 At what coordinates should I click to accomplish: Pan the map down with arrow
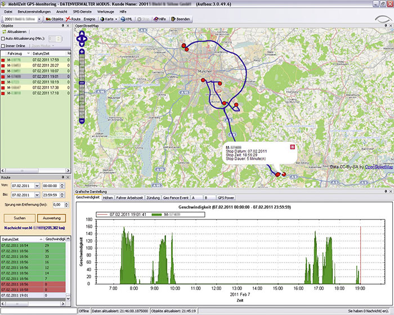pyautogui.click(x=82, y=44)
